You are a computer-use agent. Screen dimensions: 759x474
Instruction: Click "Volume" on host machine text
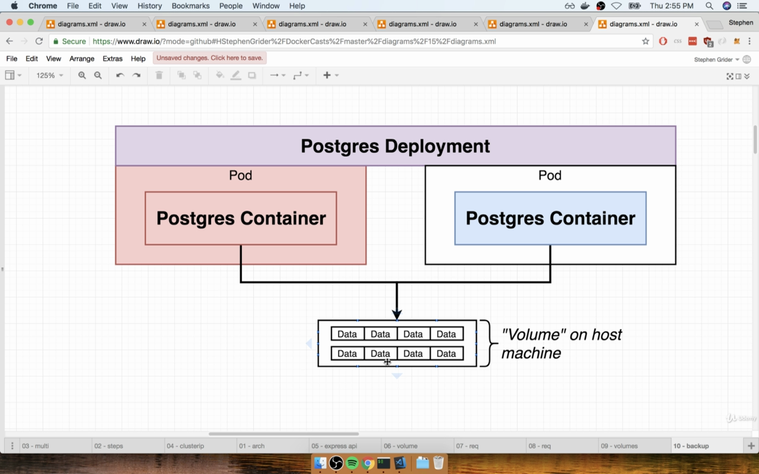click(x=561, y=344)
